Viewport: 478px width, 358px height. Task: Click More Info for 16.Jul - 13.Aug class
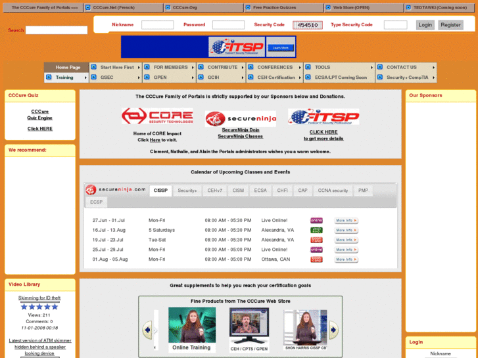pyautogui.click(x=346, y=230)
